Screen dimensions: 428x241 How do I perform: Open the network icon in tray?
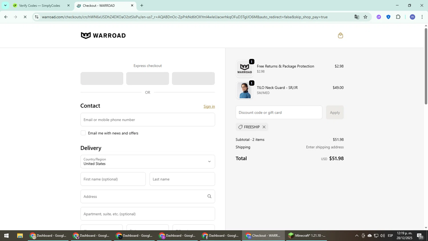pos(376,236)
